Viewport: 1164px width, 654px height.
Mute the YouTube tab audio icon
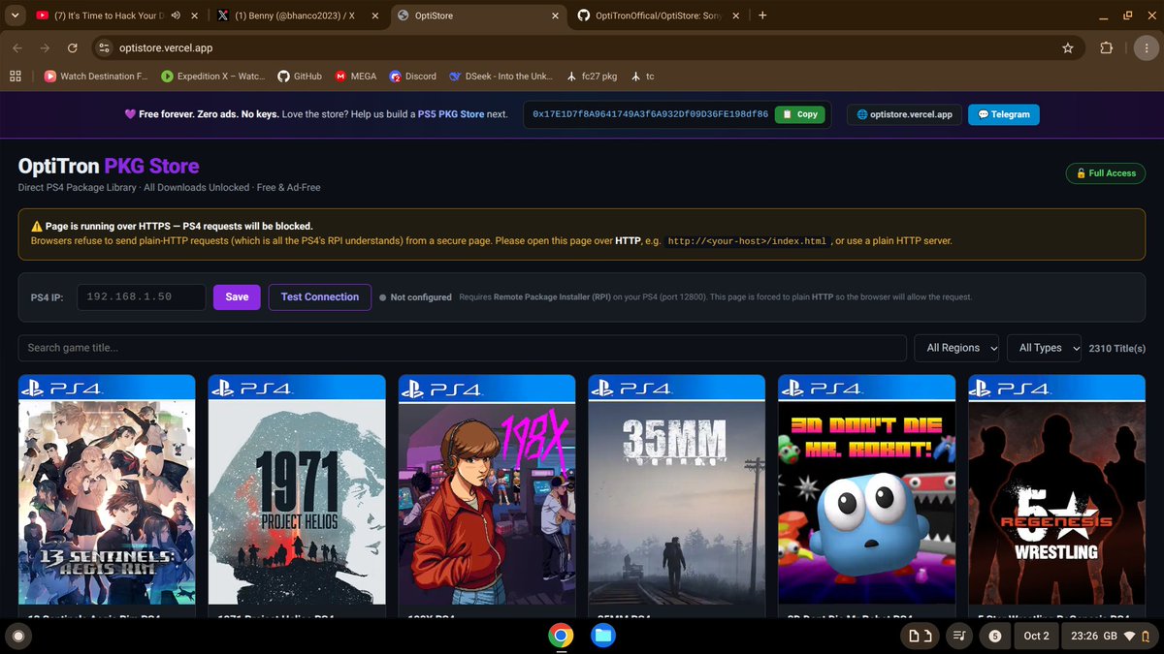click(x=177, y=16)
